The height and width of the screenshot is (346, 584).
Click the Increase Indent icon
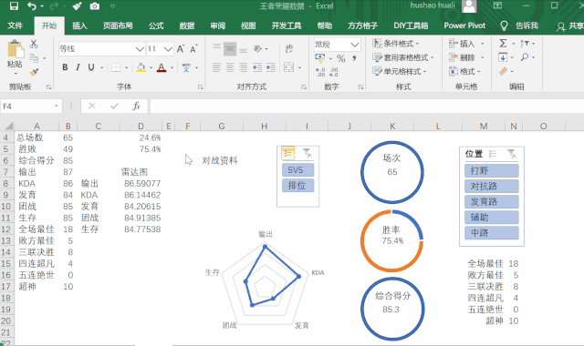coord(271,67)
